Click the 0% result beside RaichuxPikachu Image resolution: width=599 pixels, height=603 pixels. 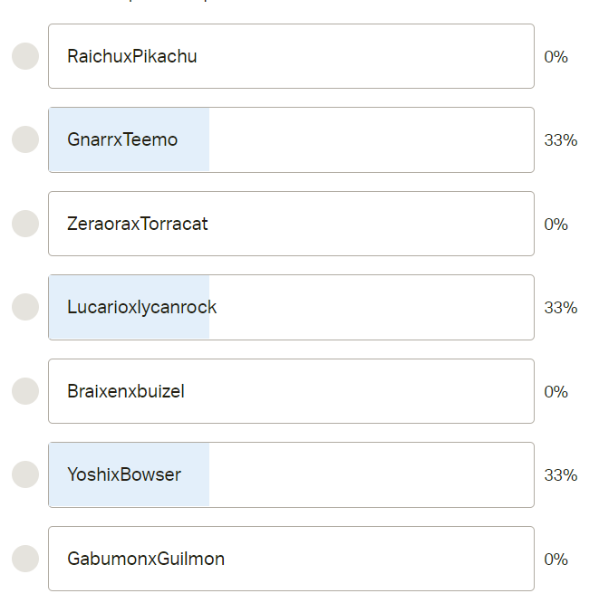coord(556,57)
